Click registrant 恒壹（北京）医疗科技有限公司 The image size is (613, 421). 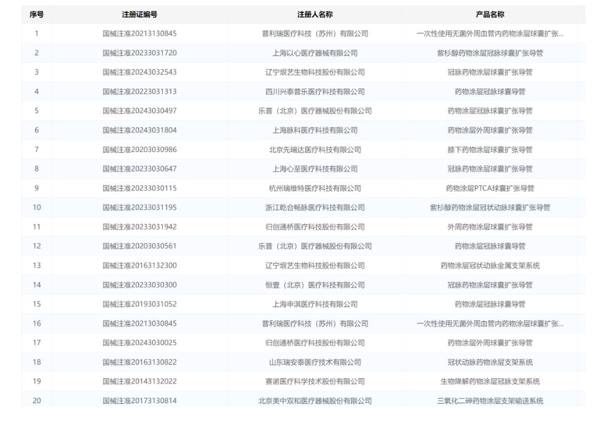(x=315, y=285)
